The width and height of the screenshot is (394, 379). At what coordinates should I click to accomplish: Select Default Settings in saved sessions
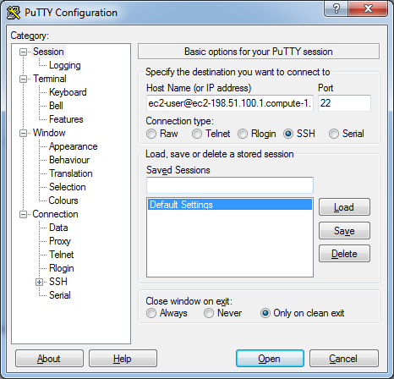[230, 205]
